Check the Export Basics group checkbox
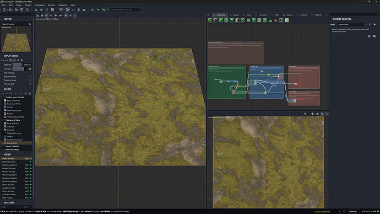This screenshot has width=380, height=214. [4, 146]
